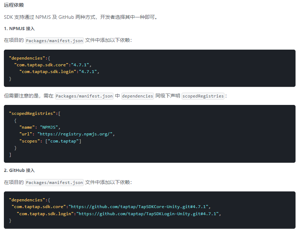Click the line "scopes": ["com.taptap"]
This screenshot has width=298, height=229.
click(x=50, y=141)
